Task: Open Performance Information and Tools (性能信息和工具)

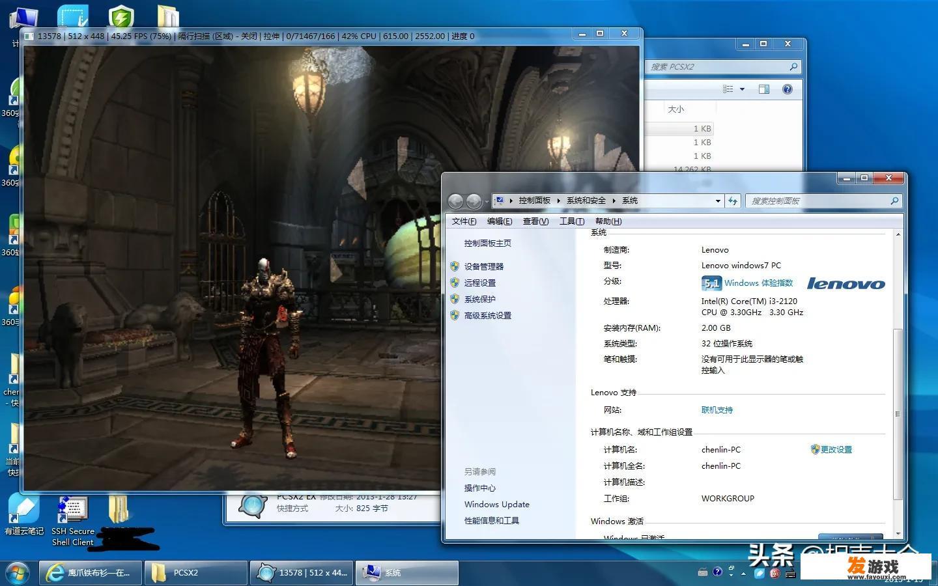Action: (x=492, y=520)
